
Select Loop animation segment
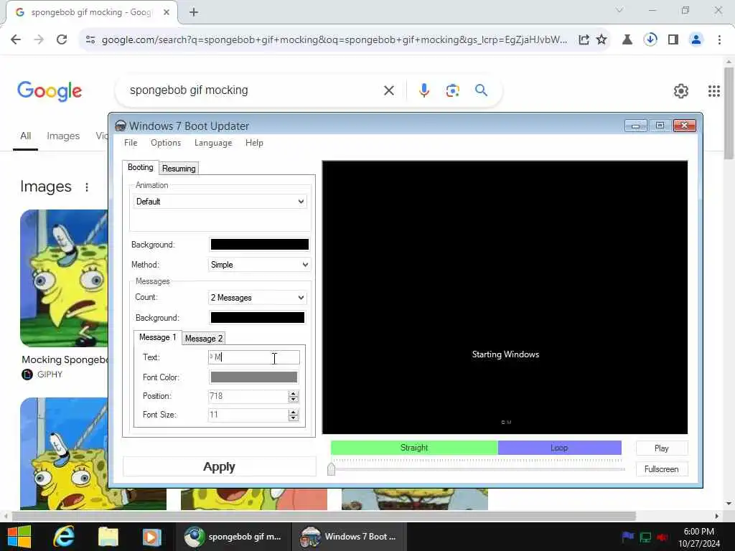[x=559, y=448]
